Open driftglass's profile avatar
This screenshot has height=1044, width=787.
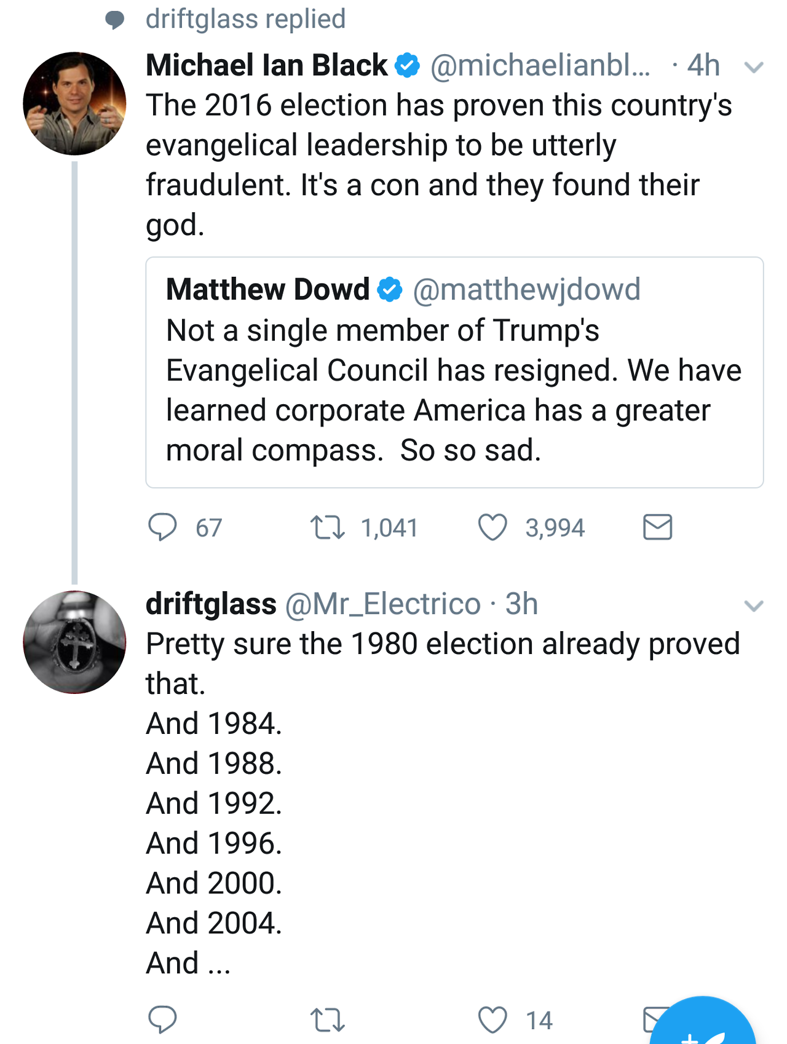[74, 642]
